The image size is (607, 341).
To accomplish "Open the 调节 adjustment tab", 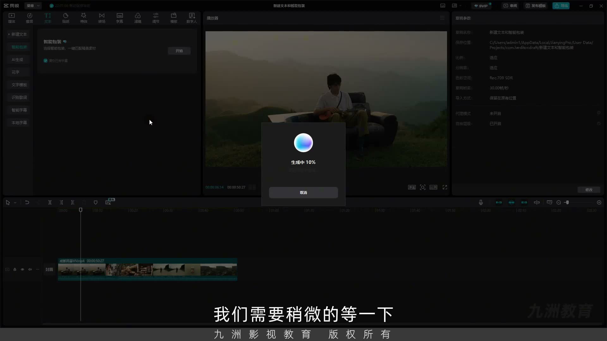I will (156, 18).
